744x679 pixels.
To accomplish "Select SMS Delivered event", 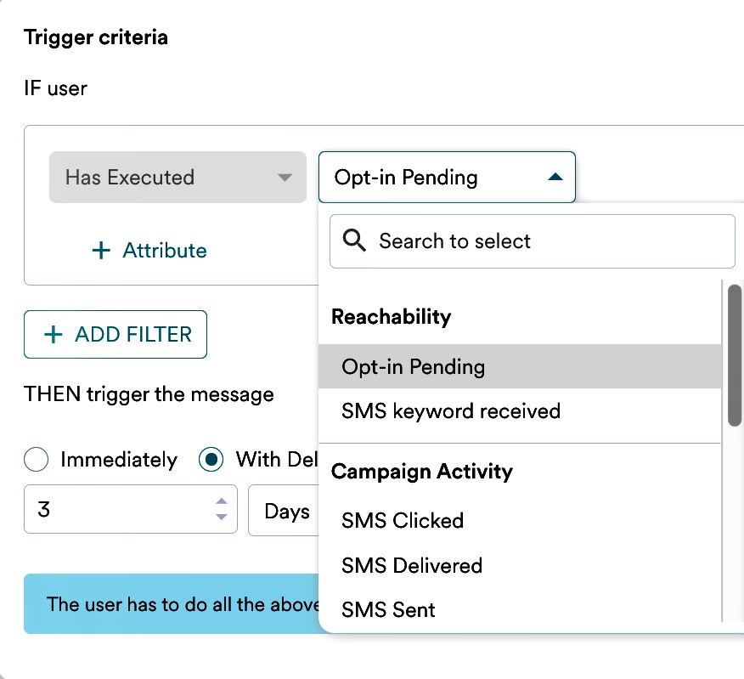I will tap(411, 566).
